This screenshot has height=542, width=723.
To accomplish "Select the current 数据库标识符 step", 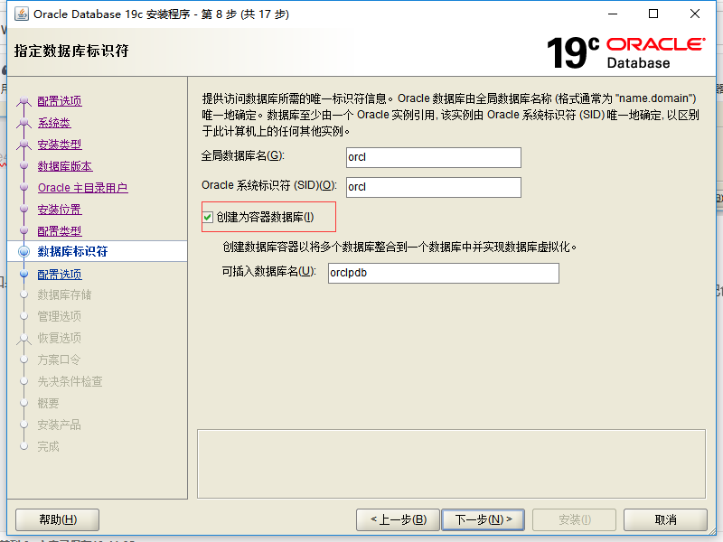I will click(x=72, y=251).
